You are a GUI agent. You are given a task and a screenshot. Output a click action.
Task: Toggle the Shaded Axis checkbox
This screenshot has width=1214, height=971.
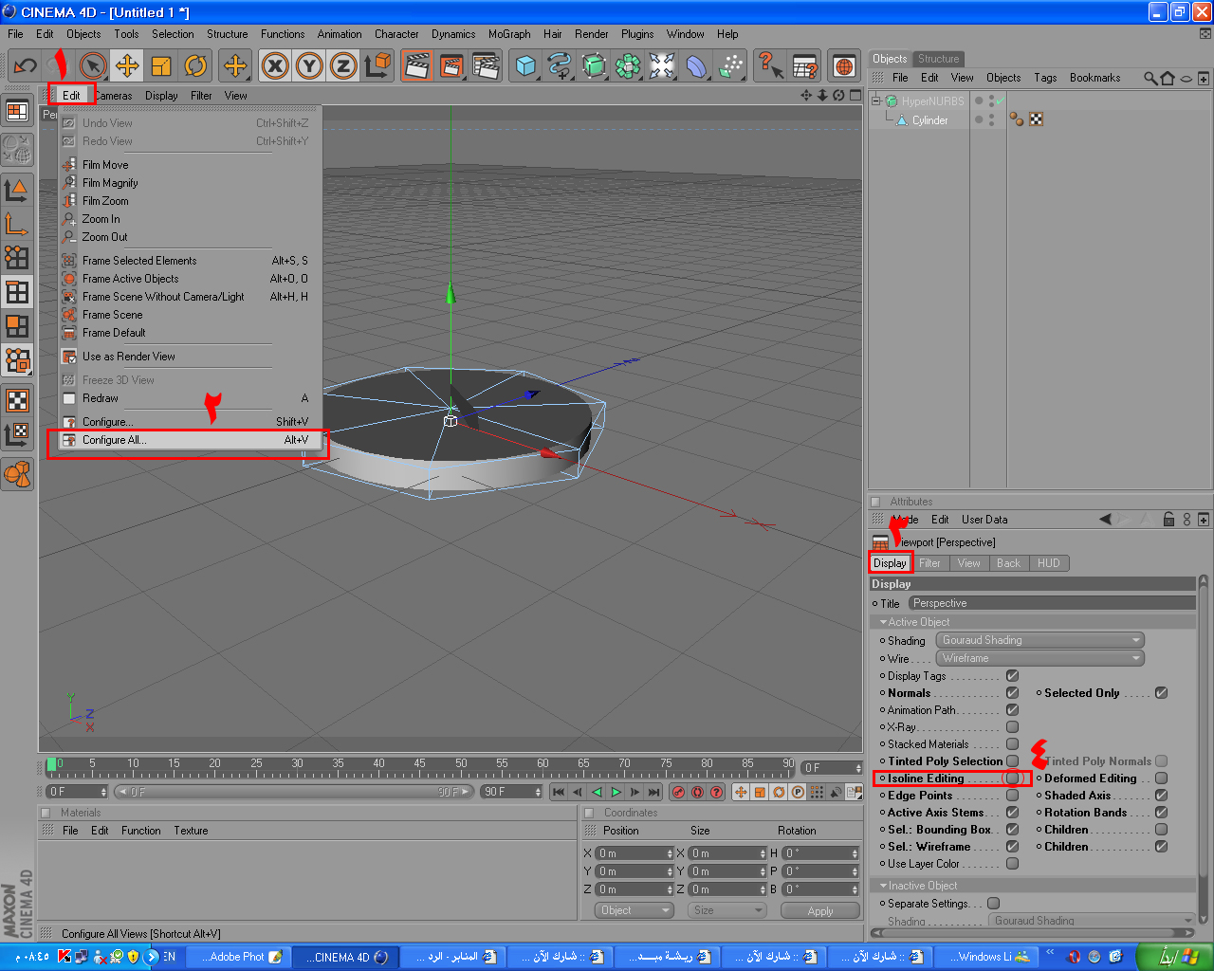tap(1161, 796)
